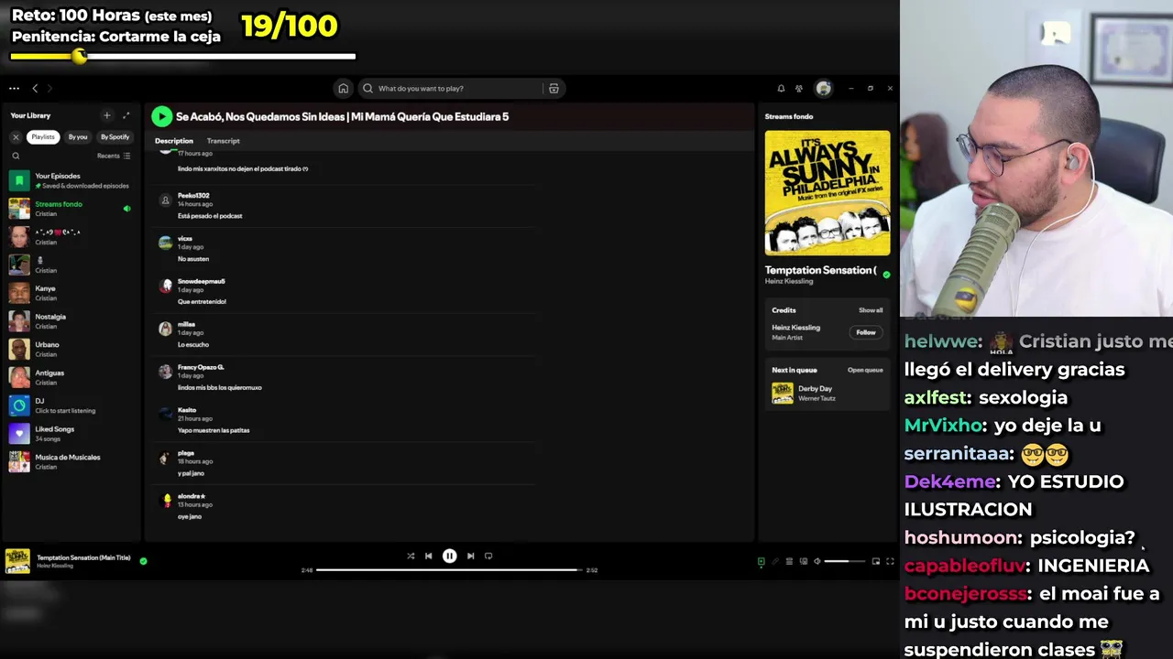Toggle saved checkmark beside the side panel track title

coord(886,274)
